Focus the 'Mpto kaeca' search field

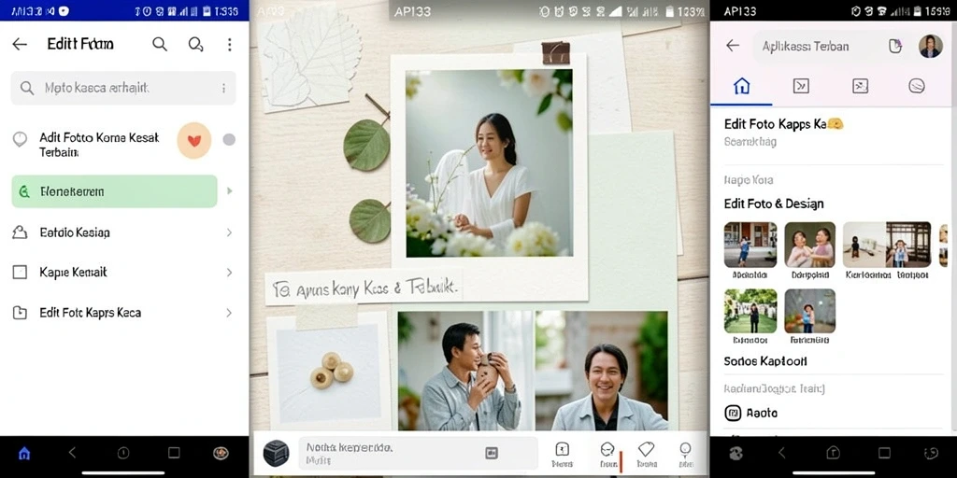tap(123, 88)
